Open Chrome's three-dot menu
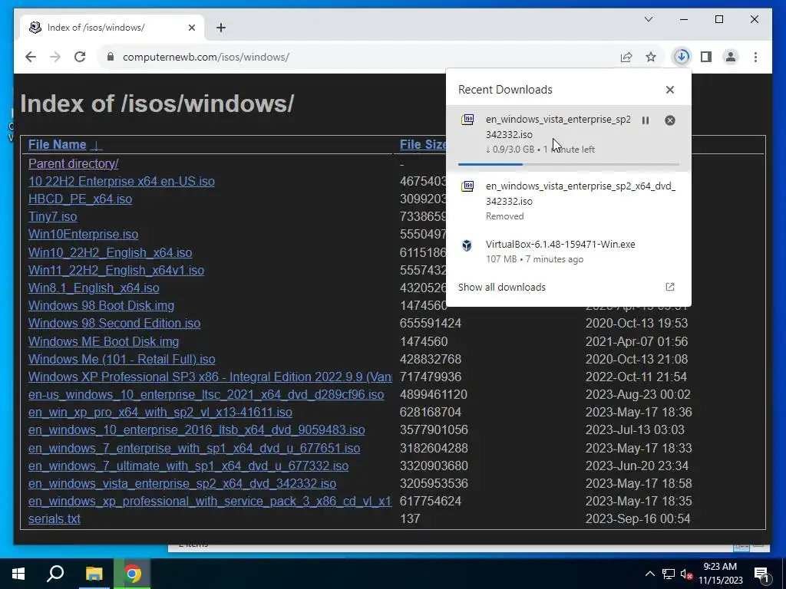 click(755, 57)
